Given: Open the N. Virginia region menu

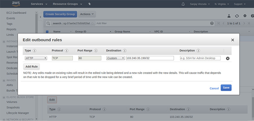Looking at the screenshot, I should (x=222, y=4).
